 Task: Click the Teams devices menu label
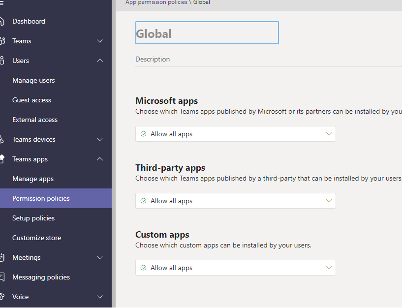(34, 140)
